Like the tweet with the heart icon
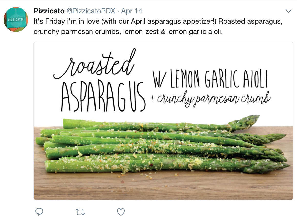 pyautogui.click(x=121, y=212)
